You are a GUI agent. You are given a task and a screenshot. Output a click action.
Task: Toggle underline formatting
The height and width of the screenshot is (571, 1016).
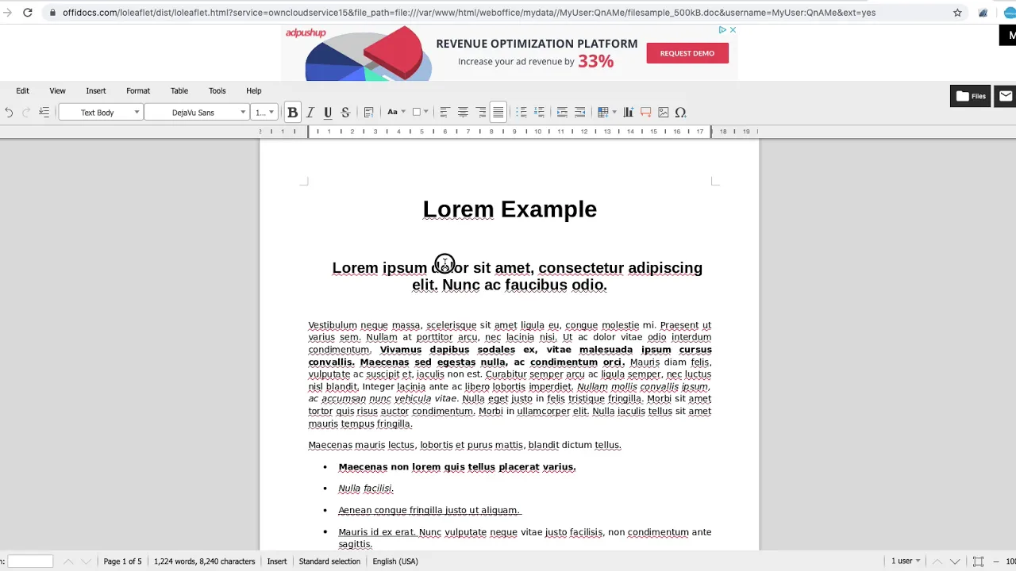(328, 113)
